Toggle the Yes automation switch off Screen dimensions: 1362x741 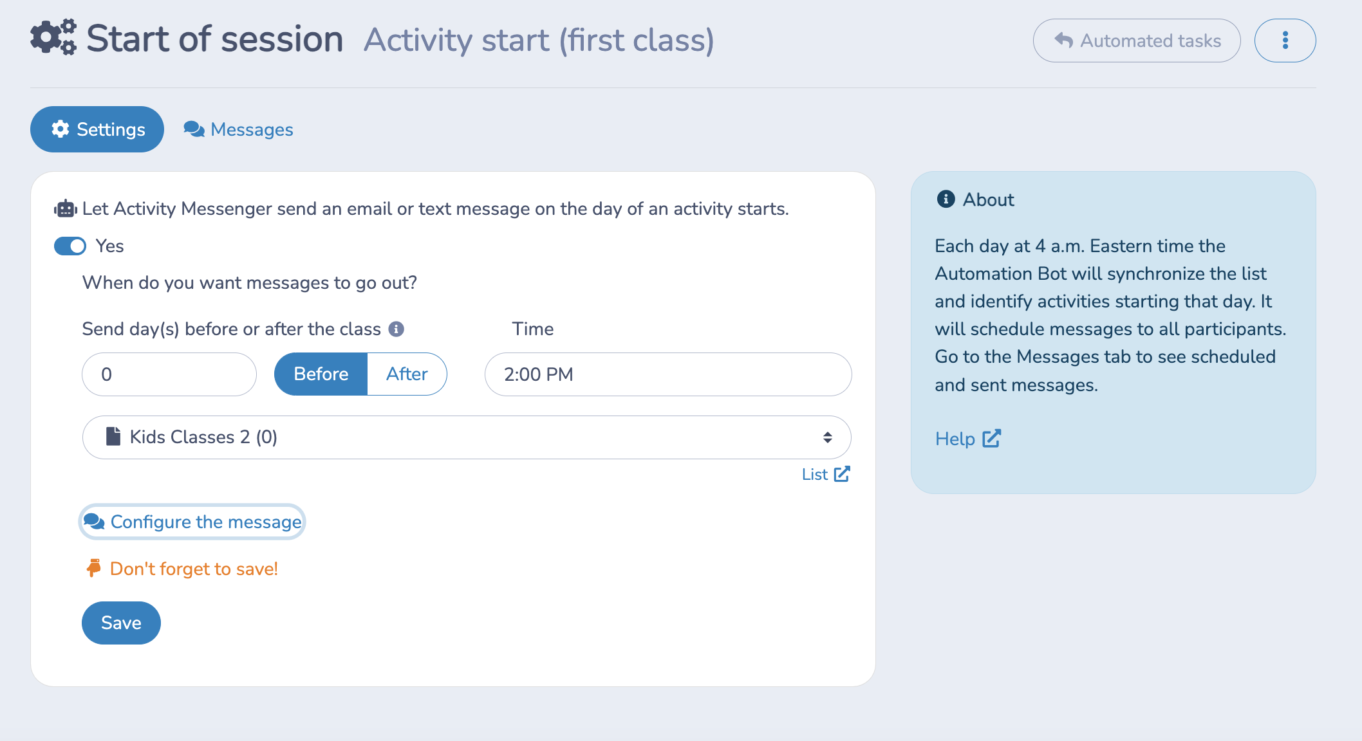[70, 246]
